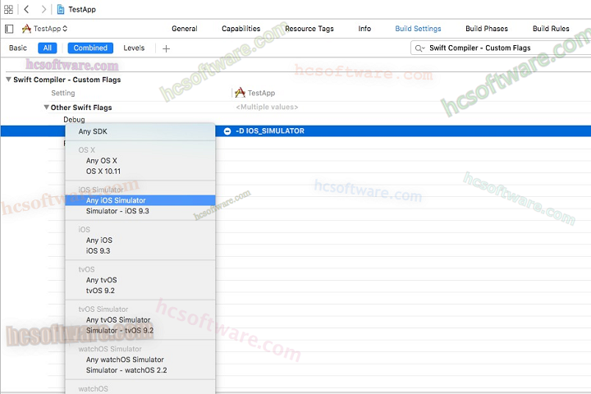The width and height of the screenshot is (591, 394).
Task: Click the build settings search field
Action: click(502, 48)
